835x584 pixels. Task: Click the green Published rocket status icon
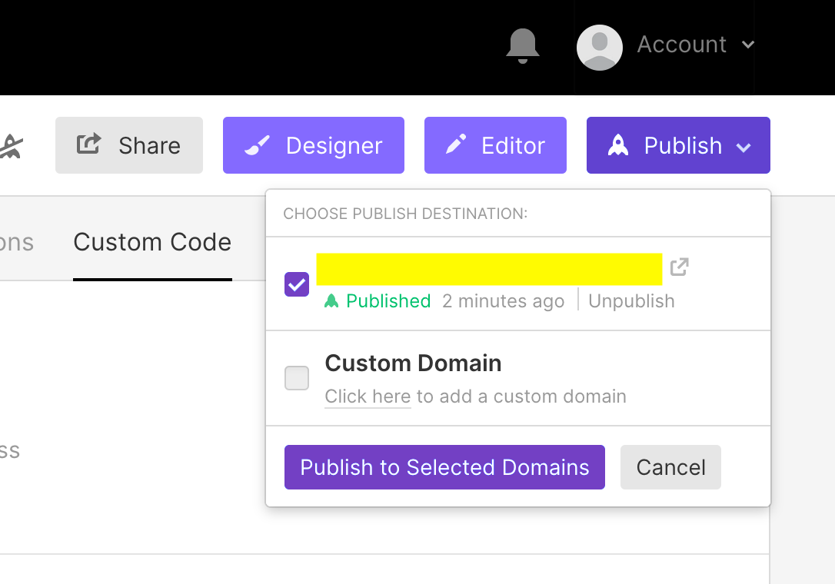click(x=331, y=301)
